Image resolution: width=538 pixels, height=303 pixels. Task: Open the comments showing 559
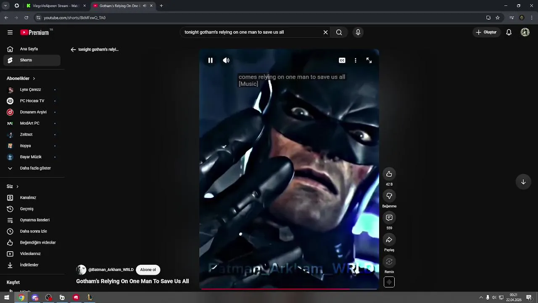(x=389, y=218)
